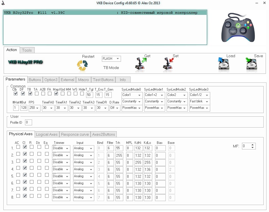Click the T_Tgl value field 50
This screenshot has height=212, width=269.
point(89,95)
